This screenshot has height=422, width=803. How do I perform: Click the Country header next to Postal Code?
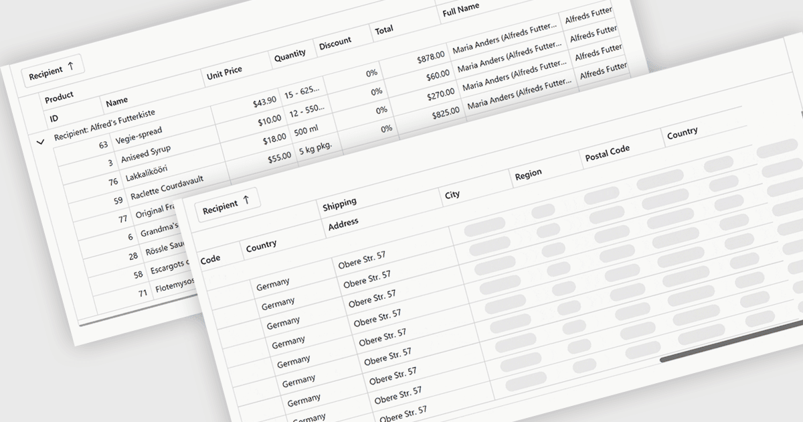pyautogui.click(x=682, y=133)
